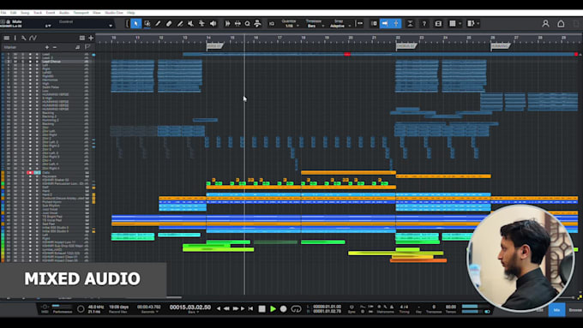Image resolution: width=583 pixels, height=328 pixels.
Task: Open the notifications bell icon
Action: pyautogui.click(x=561, y=24)
